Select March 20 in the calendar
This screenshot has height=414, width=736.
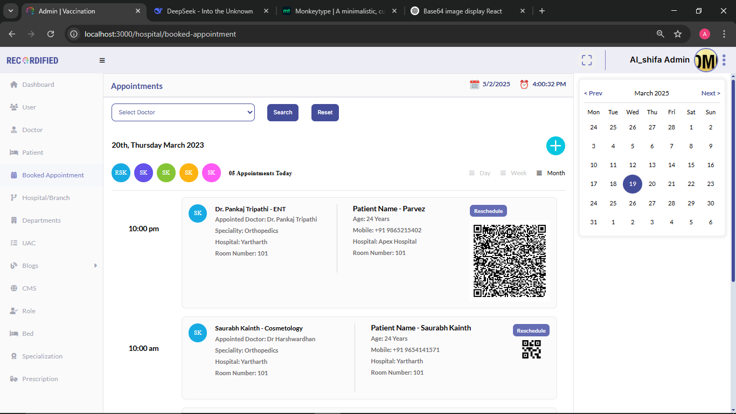click(652, 184)
